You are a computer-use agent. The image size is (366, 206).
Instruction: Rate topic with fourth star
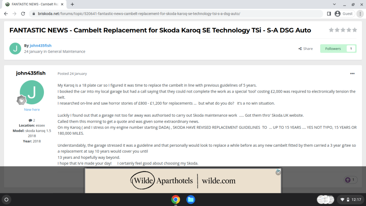(x=349, y=30)
